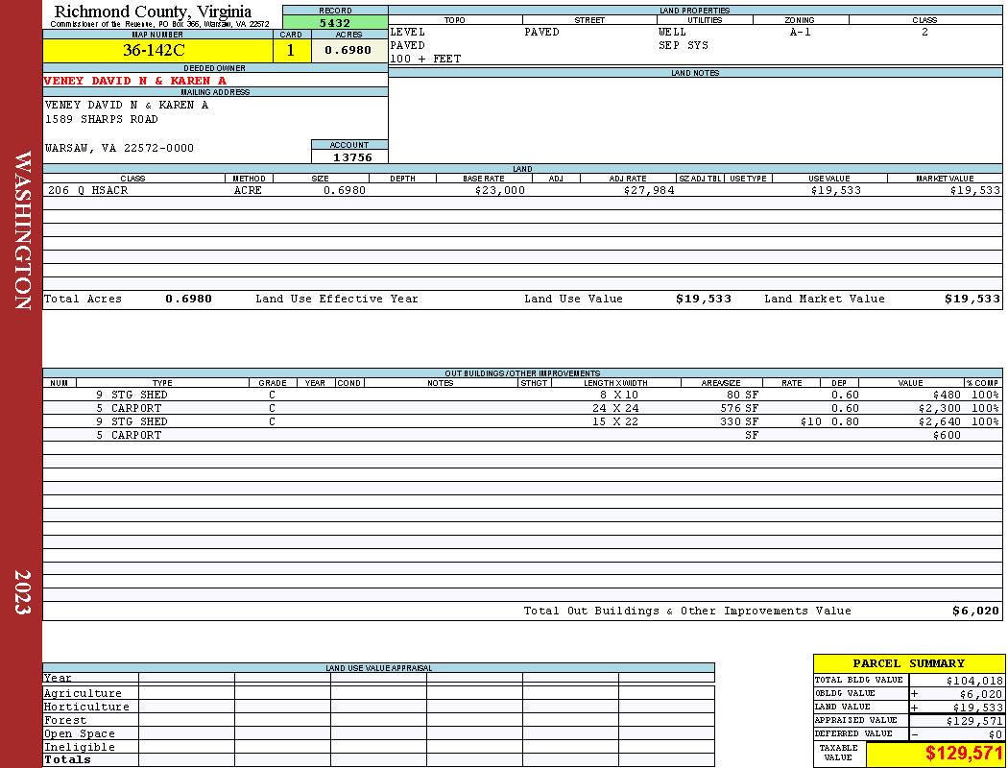Click land base rate $23,000

tap(500, 190)
